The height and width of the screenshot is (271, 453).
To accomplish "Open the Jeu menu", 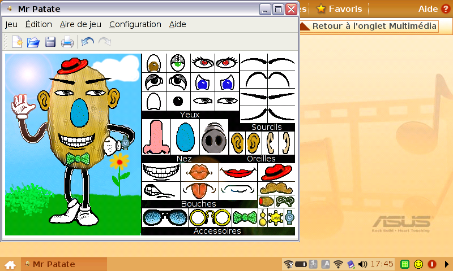I will click(11, 24).
